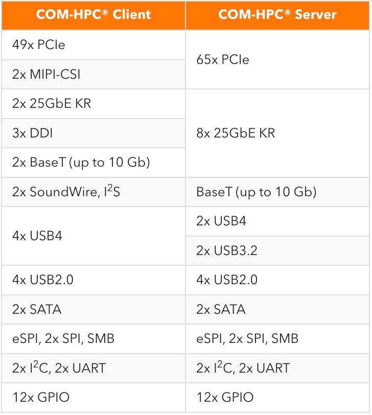Select the 4x USB4 client cell
Screen dimensions: 372x415
click(x=94, y=236)
